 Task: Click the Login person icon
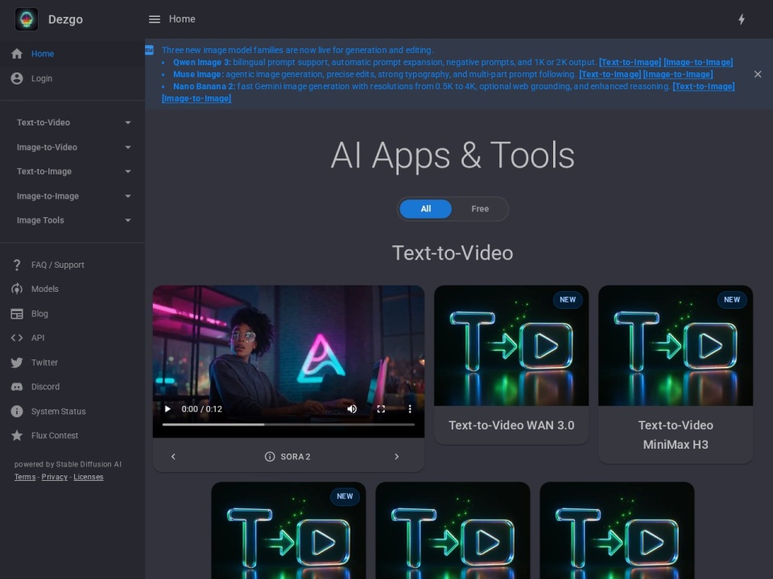17,78
